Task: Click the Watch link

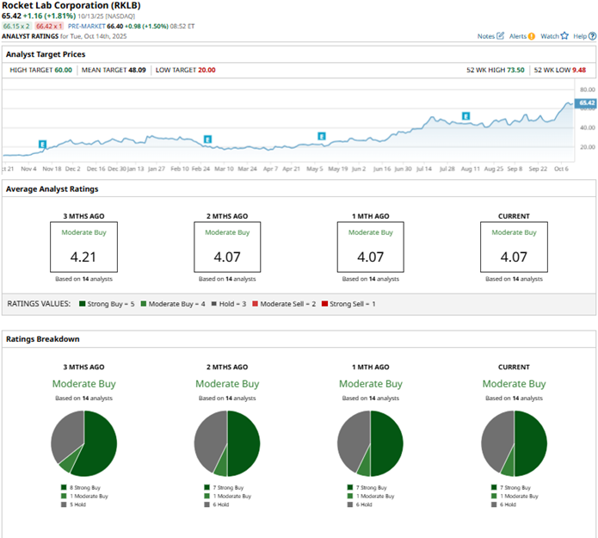Action: tap(550, 36)
